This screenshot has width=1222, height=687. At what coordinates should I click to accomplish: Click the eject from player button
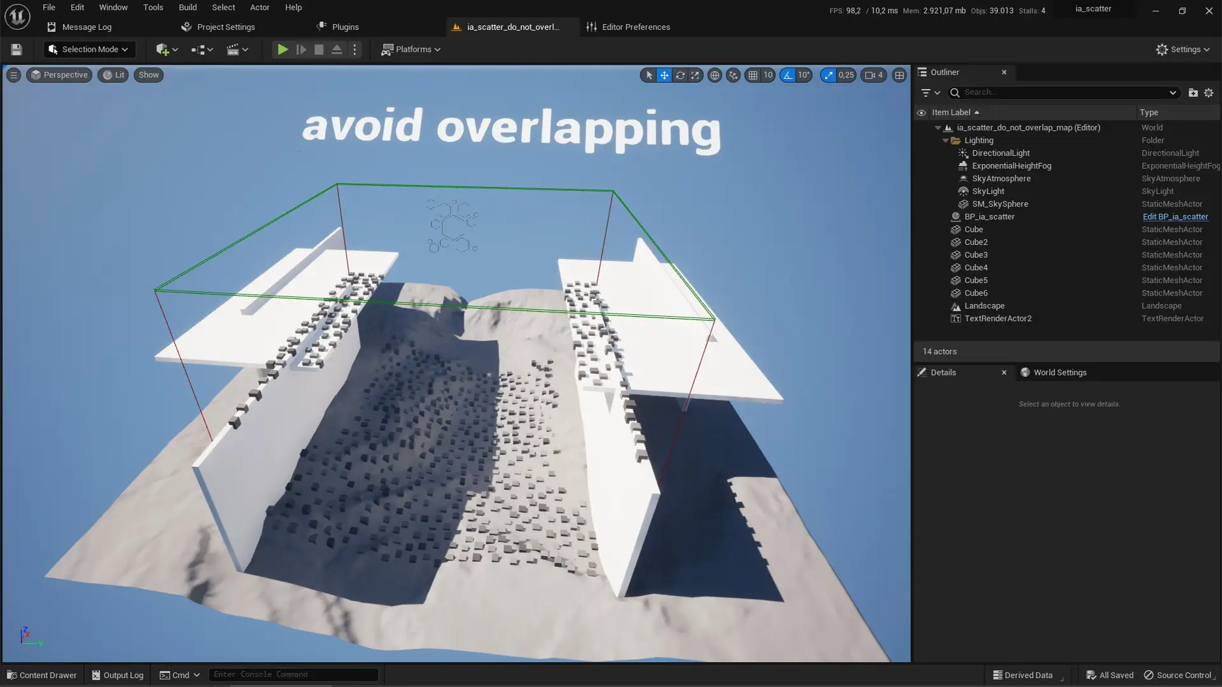click(337, 50)
